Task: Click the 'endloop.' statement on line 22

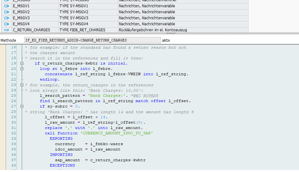Action: click(50, 80)
